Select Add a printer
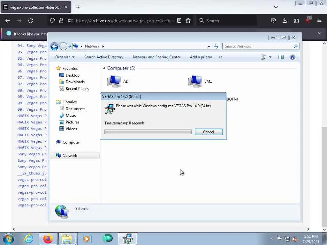The height and width of the screenshot is (245, 327). [201, 57]
